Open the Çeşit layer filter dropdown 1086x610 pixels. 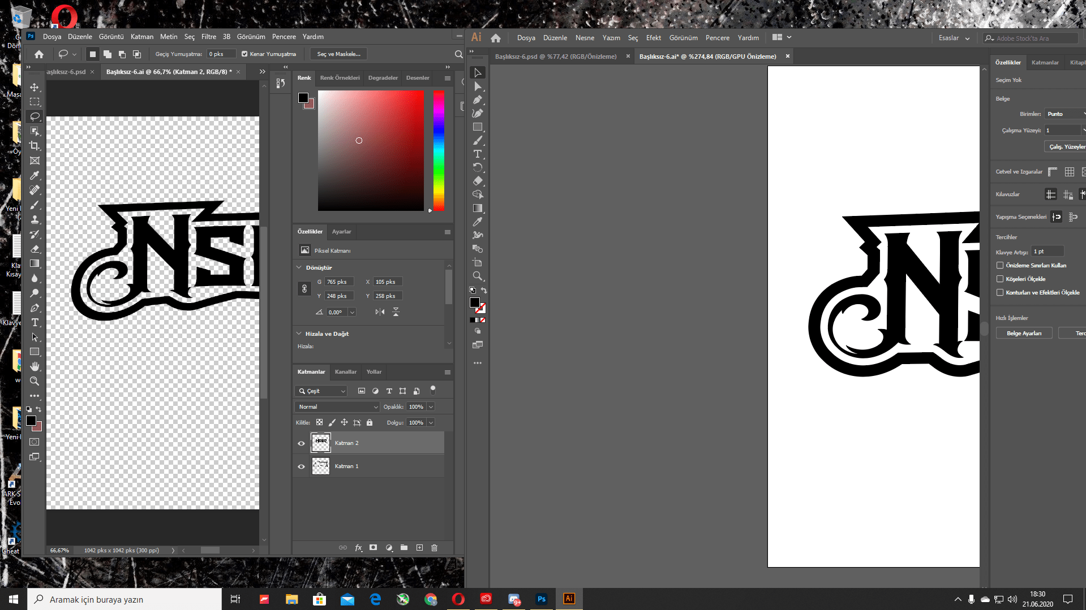click(321, 391)
